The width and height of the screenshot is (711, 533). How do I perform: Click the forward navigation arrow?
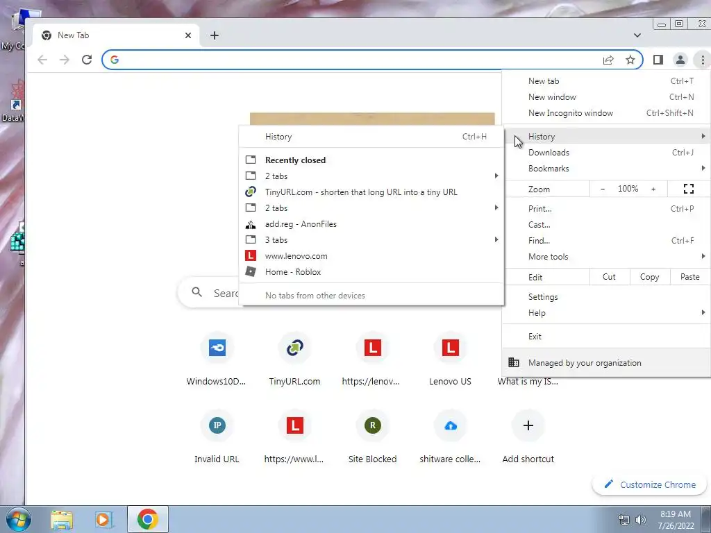pyautogui.click(x=65, y=60)
